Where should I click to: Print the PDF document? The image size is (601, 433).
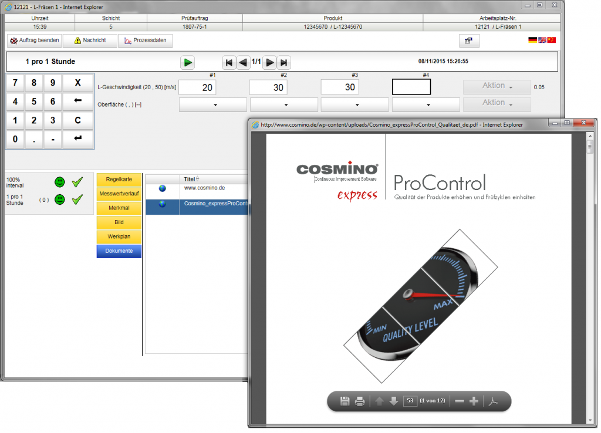360,401
